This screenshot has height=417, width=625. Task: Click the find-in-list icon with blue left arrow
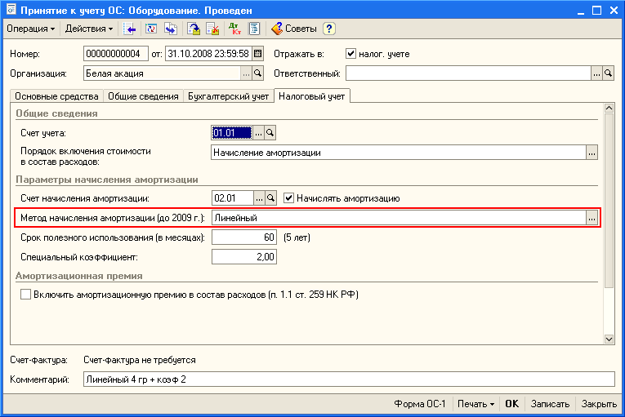pyautogui.click(x=130, y=29)
